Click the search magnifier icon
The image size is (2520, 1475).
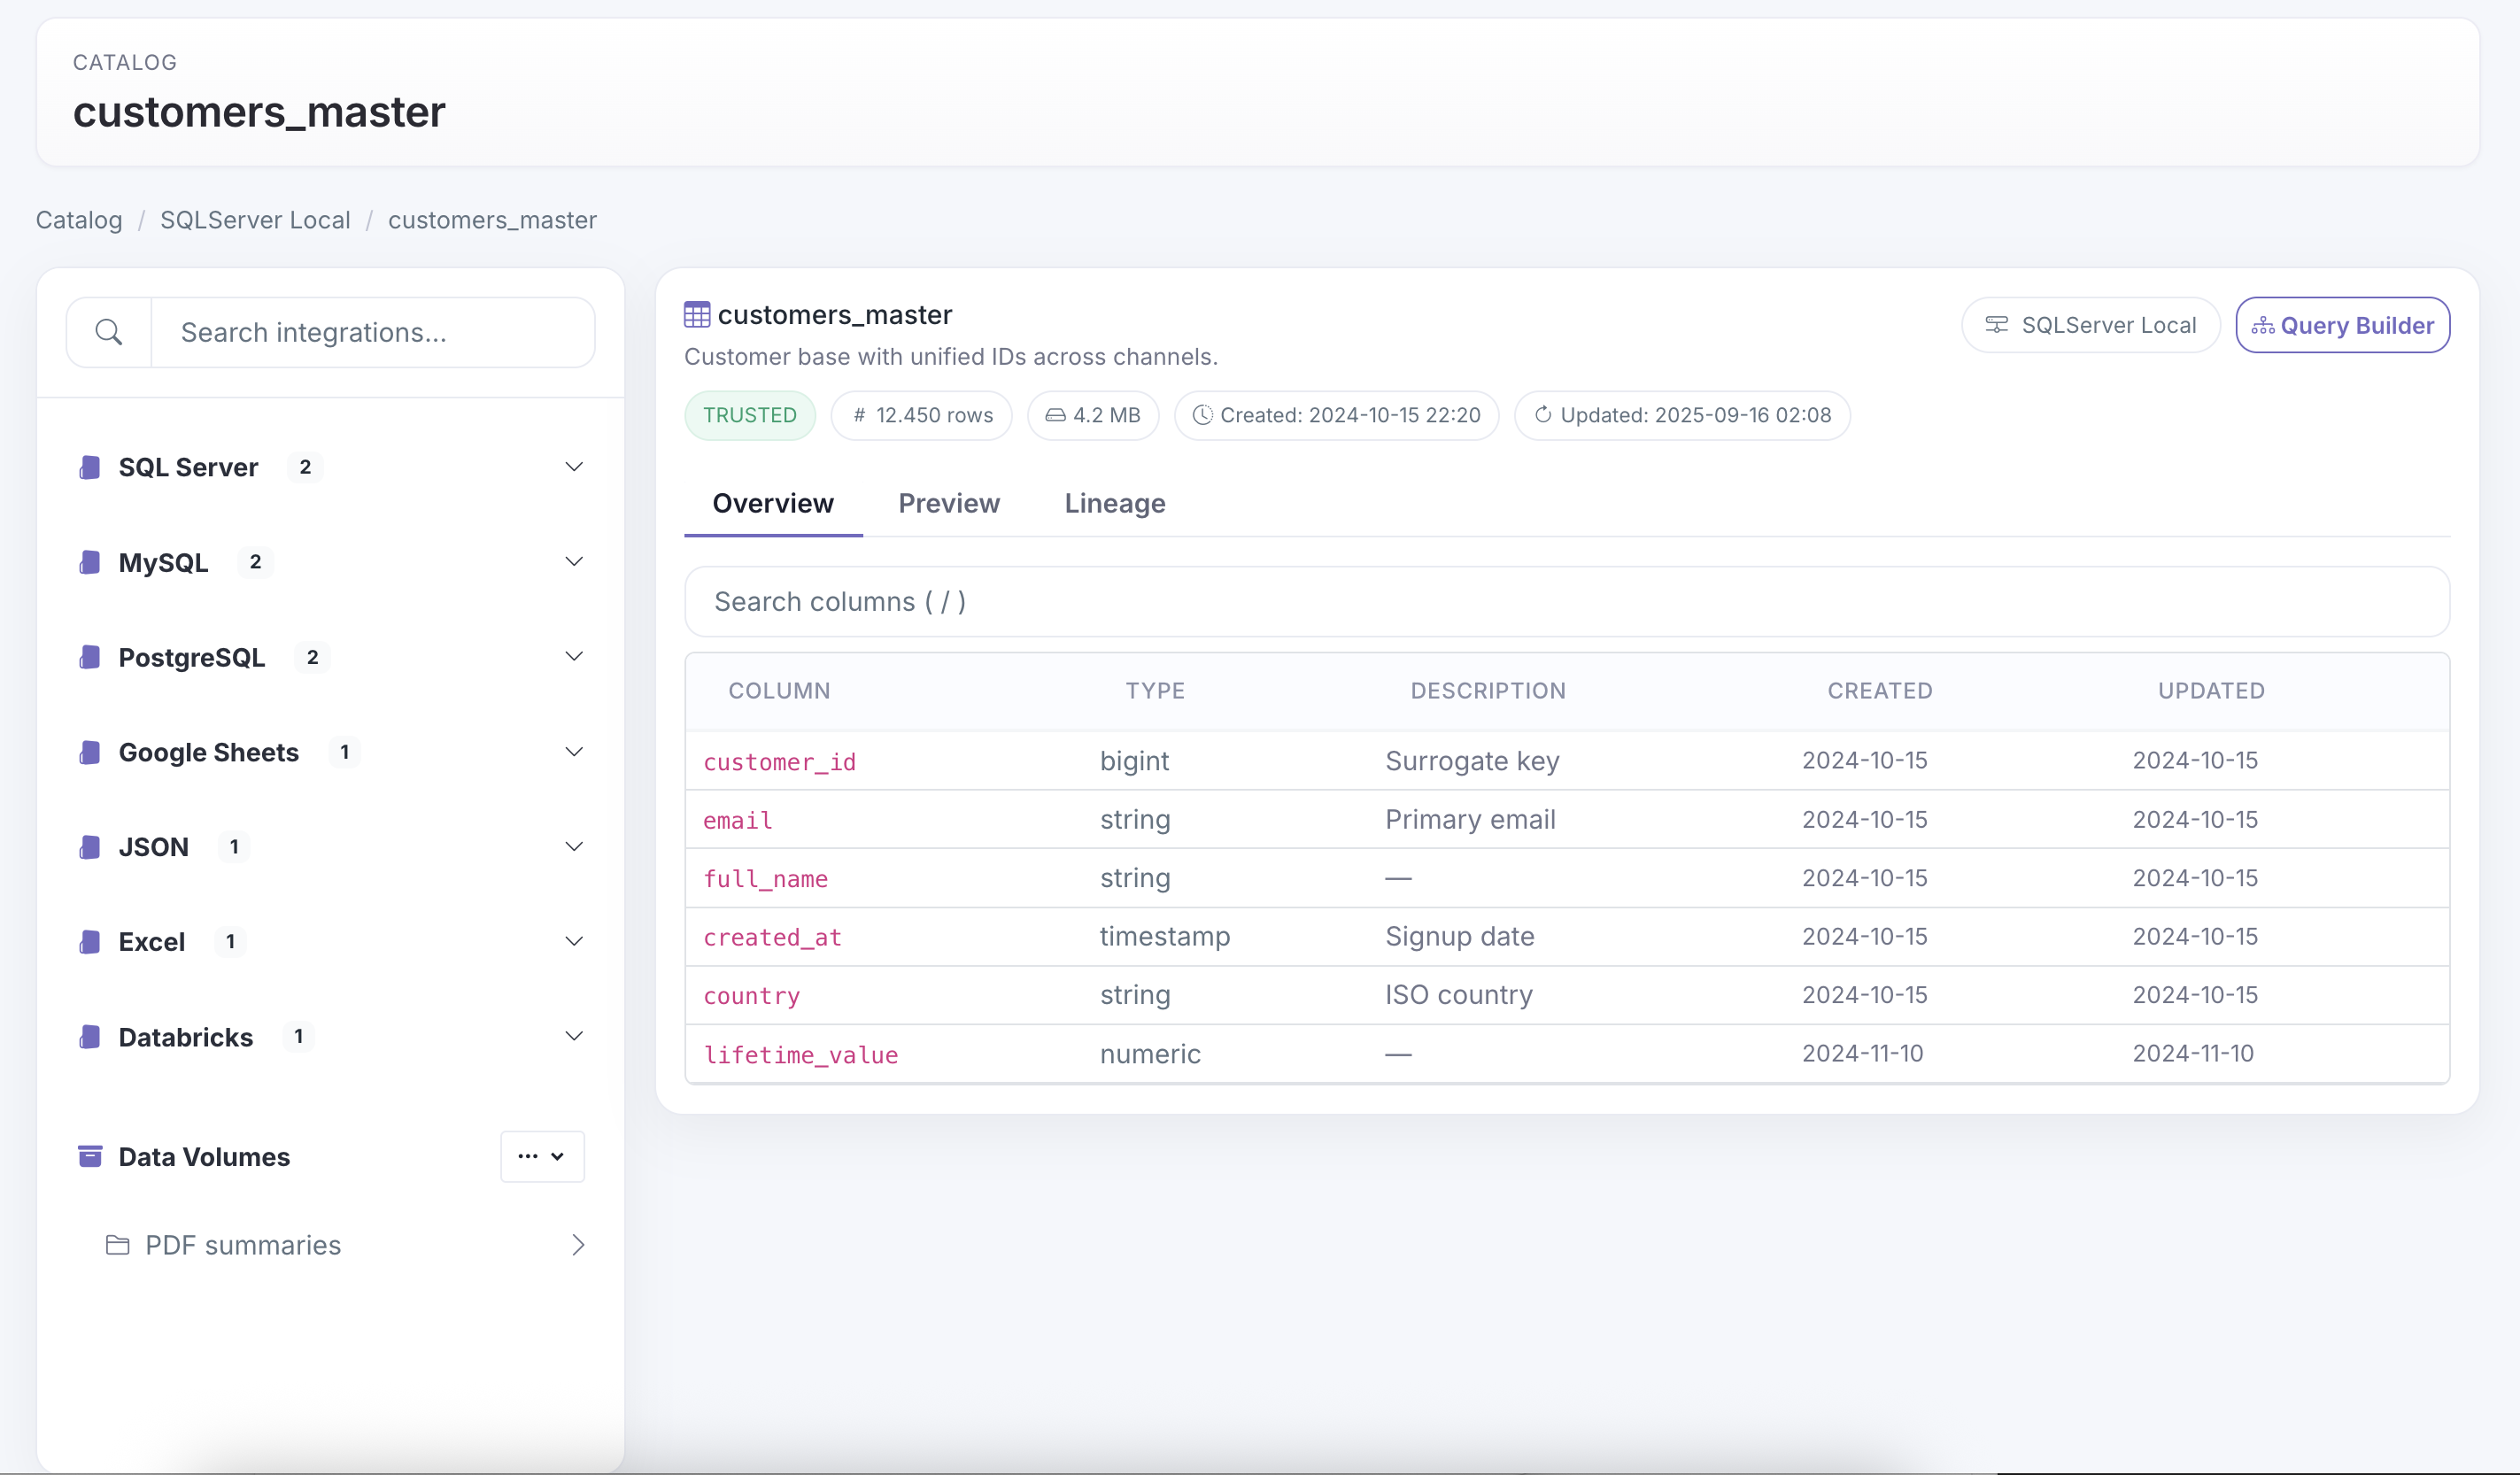click(x=109, y=332)
